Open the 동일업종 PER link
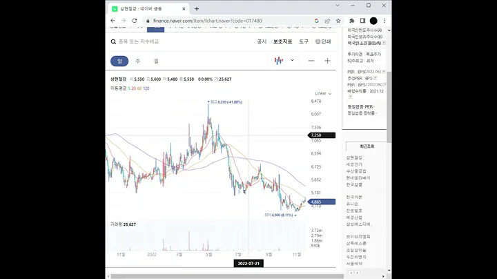 click(x=361, y=107)
